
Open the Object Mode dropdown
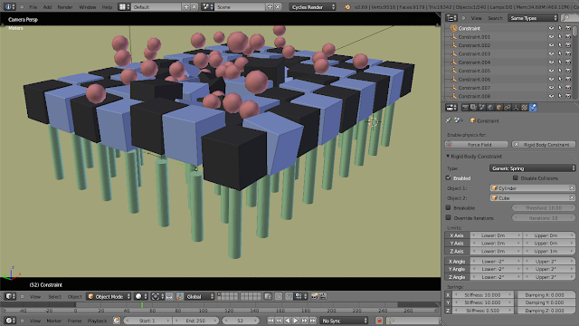coord(109,296)
